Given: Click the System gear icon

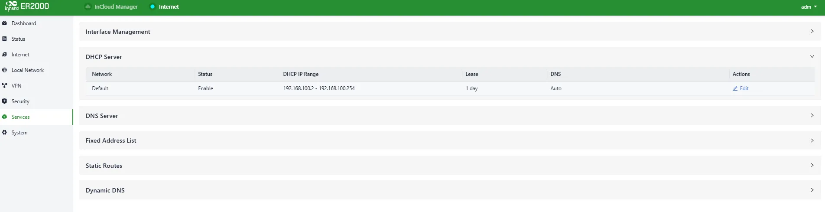Looking at the screenshot, I should [x=4, y=133].
